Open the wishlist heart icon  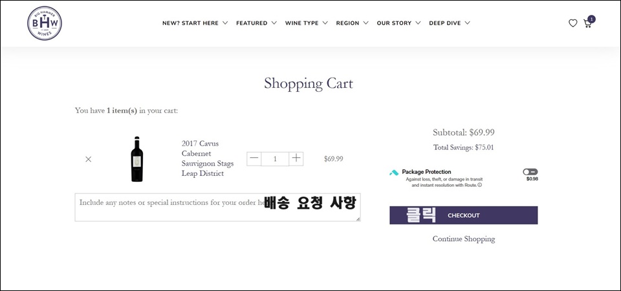click(x=572, y=23)
